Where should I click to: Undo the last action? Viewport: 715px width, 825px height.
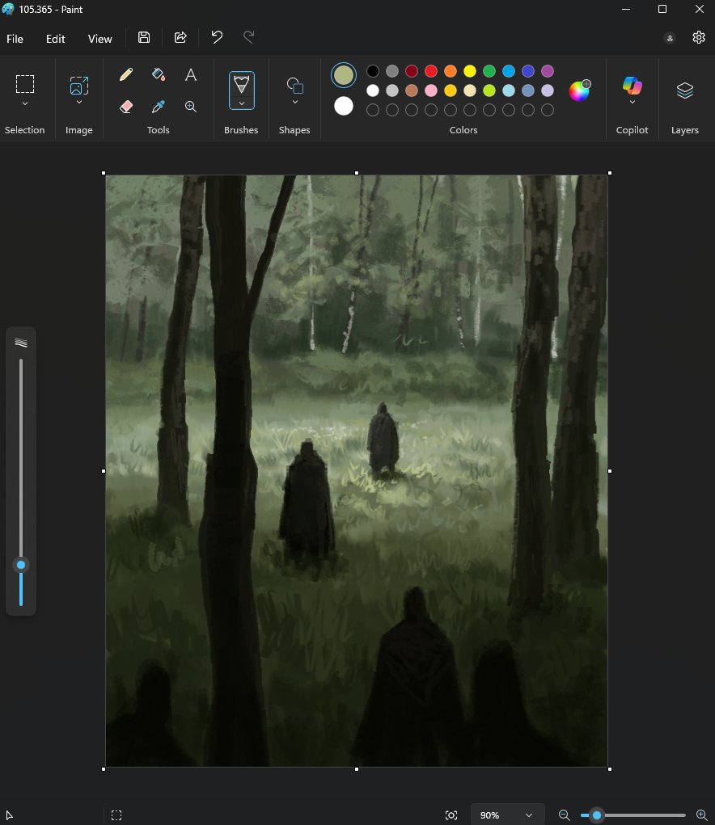pyautogui.click(x=217, y=37)
